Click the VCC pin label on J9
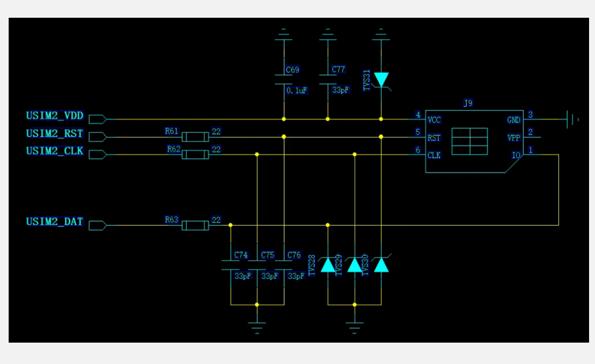The height and width of the screenshot is (364, 595). pos(434,121)
